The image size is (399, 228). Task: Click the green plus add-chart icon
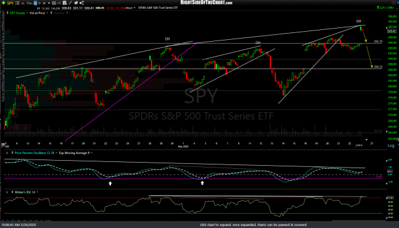3,3
